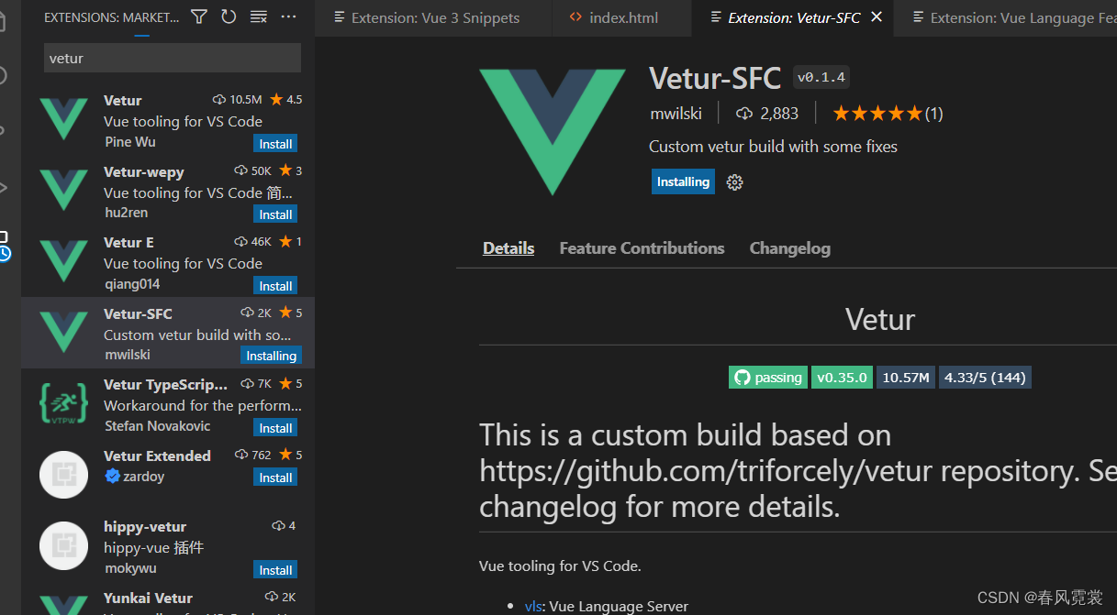Open the filter extensions funnel icon
The height and width of the screenshot is (615, 1117).
click(199, 16)
